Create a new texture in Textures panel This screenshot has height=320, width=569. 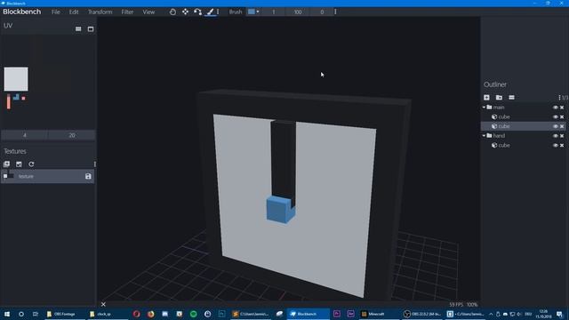(19, 164)
